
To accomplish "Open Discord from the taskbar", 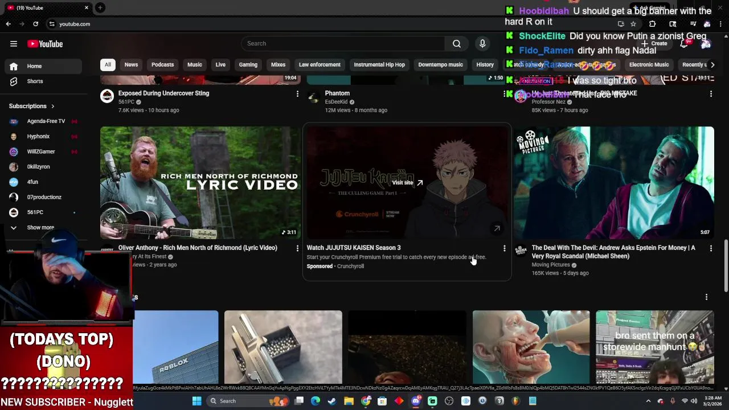I will coord(416,401).
